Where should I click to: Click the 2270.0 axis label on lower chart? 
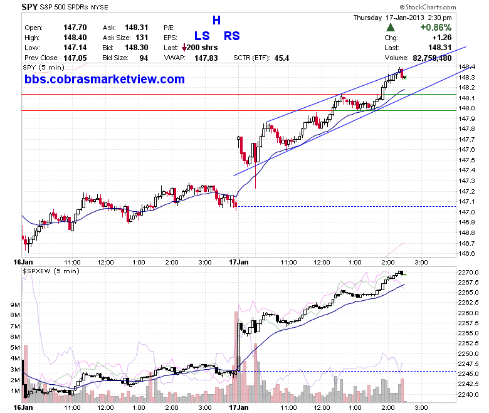coord(468,272)
